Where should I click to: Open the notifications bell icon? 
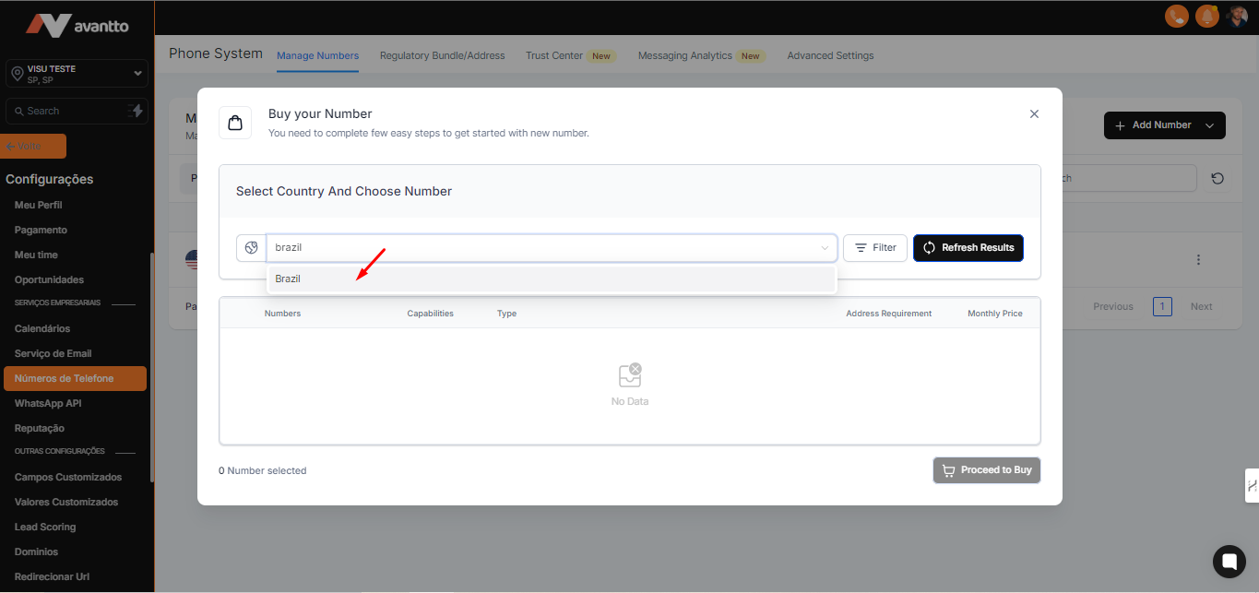pyautogui.click(x=1206, y=17)
